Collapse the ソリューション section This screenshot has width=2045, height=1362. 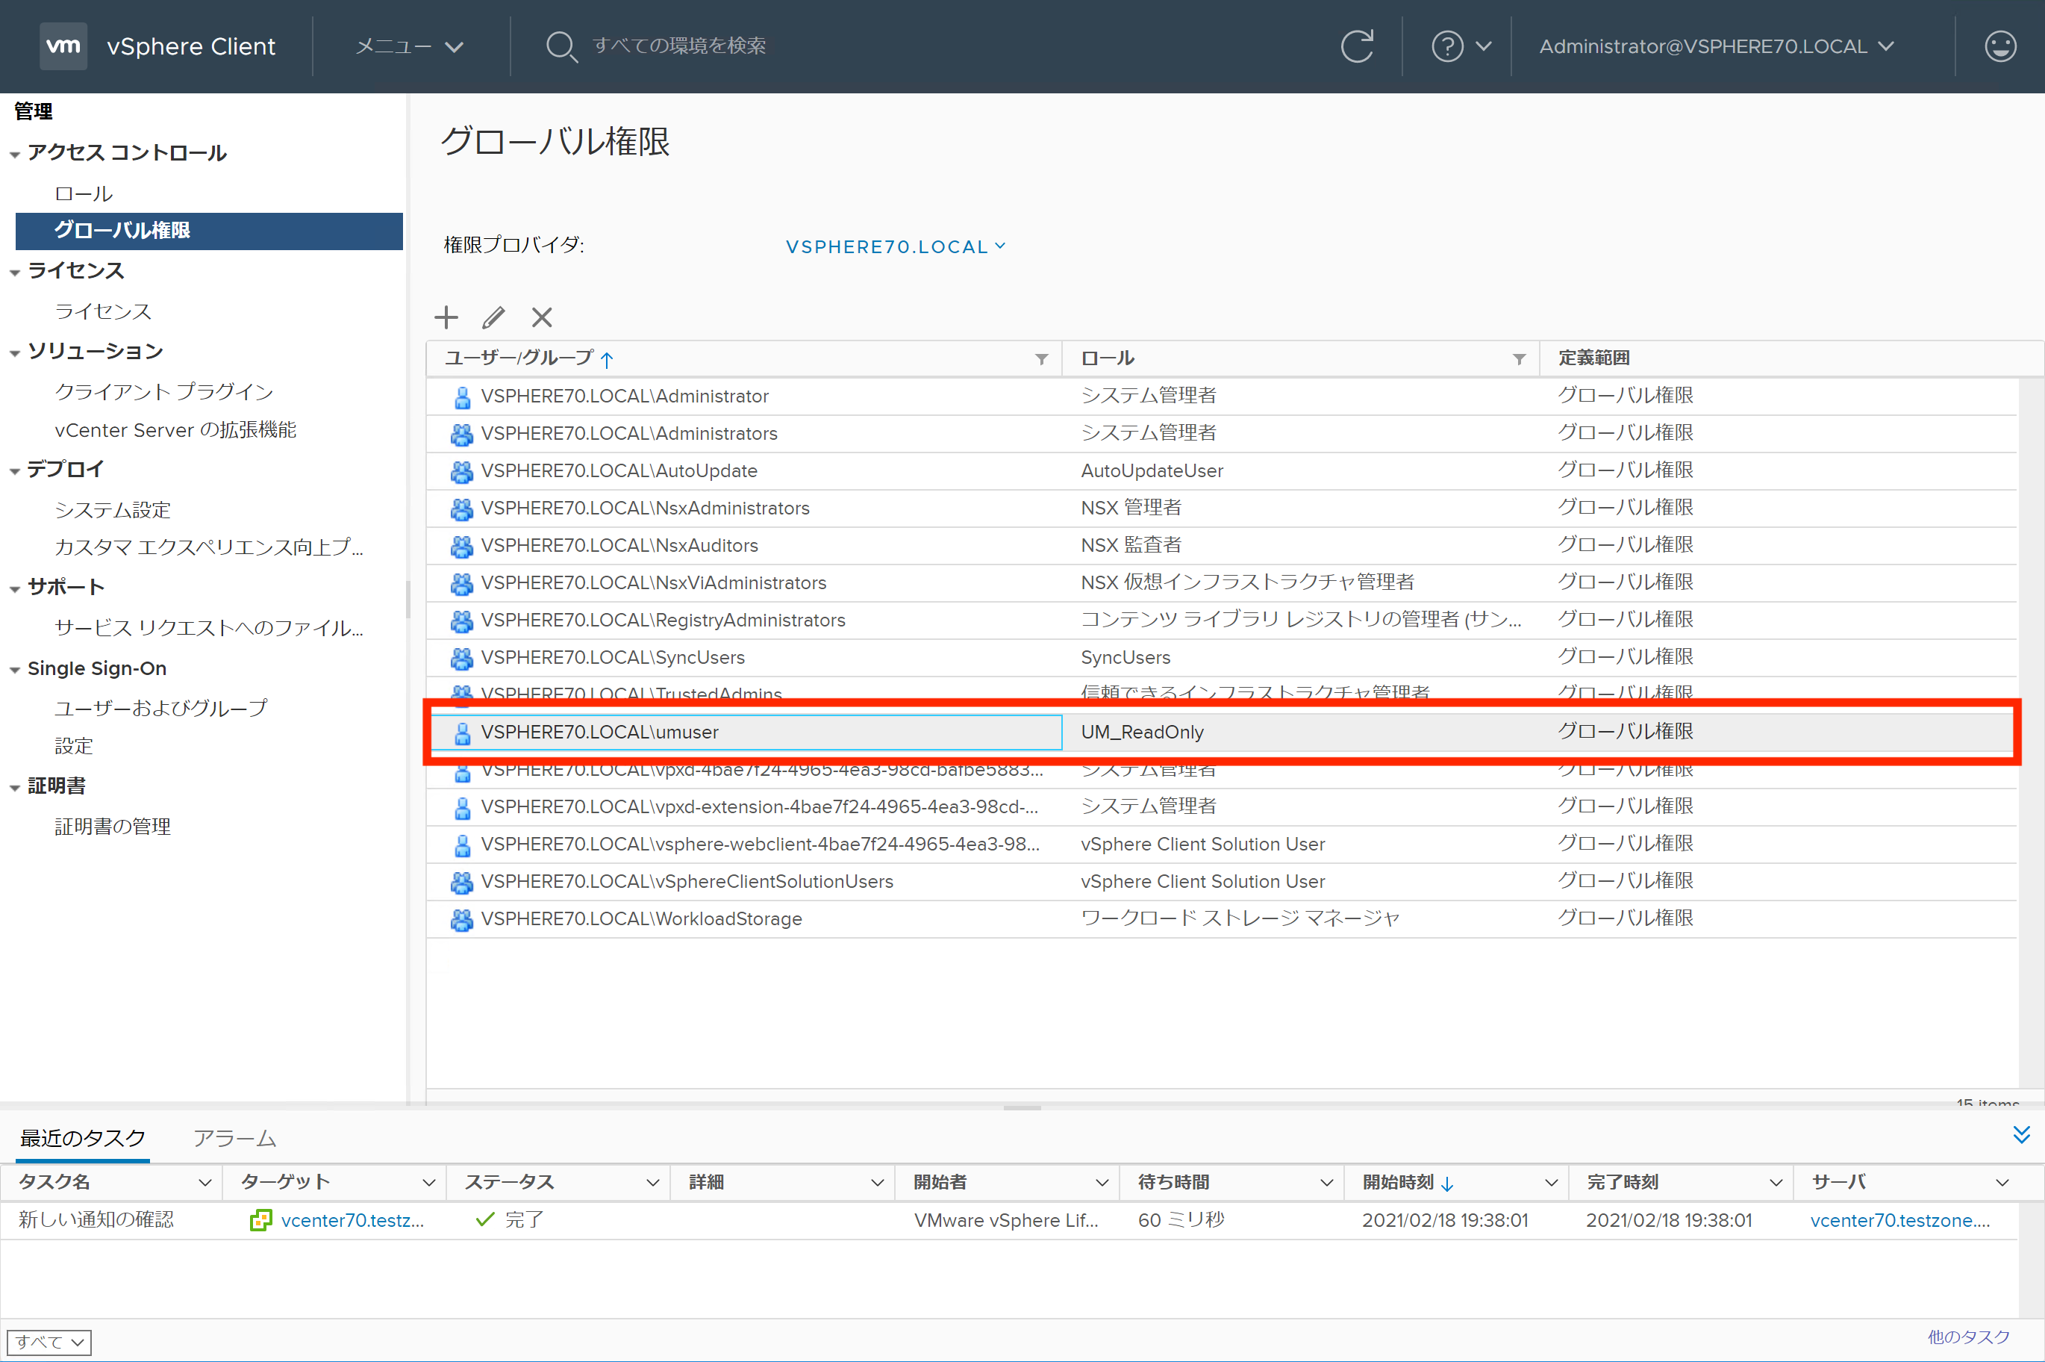click(15, 353)
